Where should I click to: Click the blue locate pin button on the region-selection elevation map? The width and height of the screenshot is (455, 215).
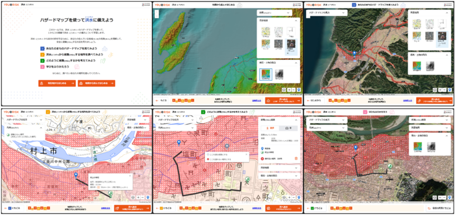tap(299, 90)
